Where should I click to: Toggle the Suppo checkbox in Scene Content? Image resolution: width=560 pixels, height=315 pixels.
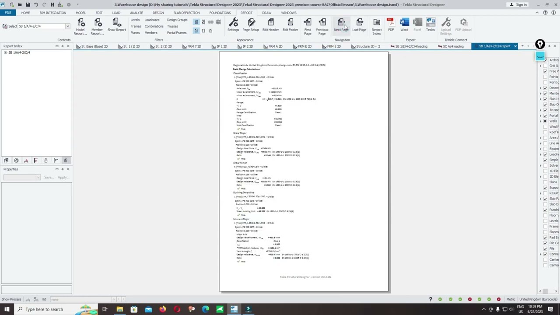coord(545,188)
